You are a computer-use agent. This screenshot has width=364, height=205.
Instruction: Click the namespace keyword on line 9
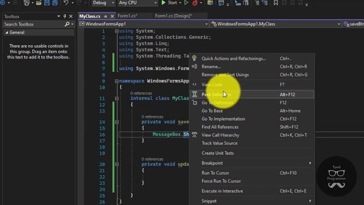131,81
